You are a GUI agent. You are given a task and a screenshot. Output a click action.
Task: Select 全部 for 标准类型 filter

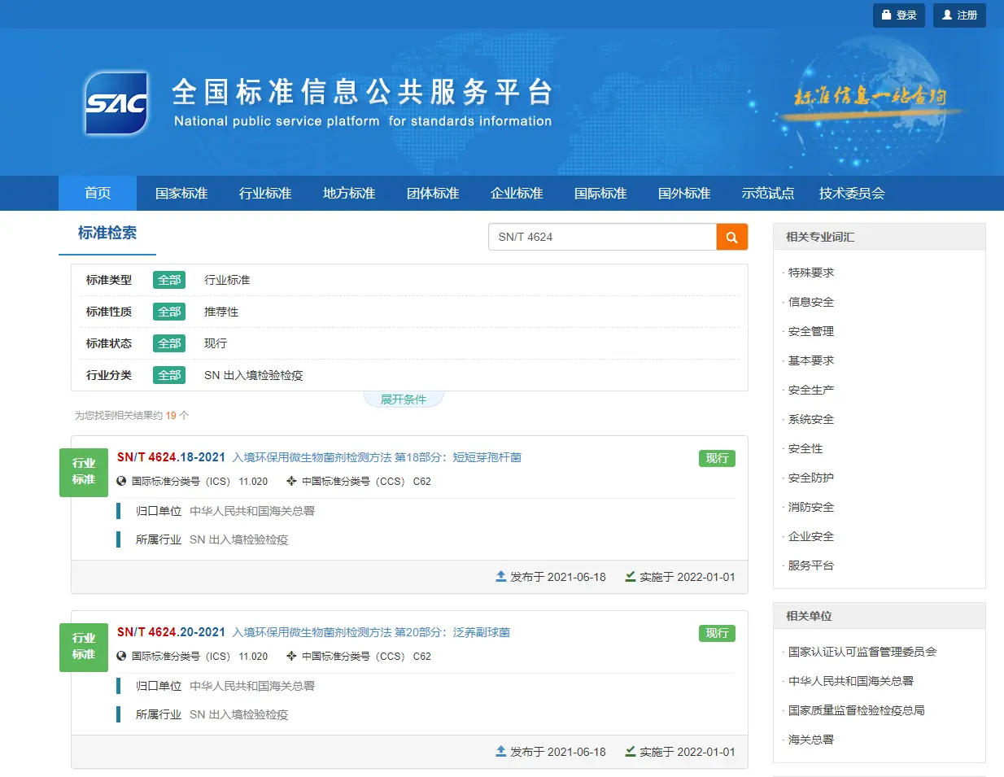[x=169, y=280]
